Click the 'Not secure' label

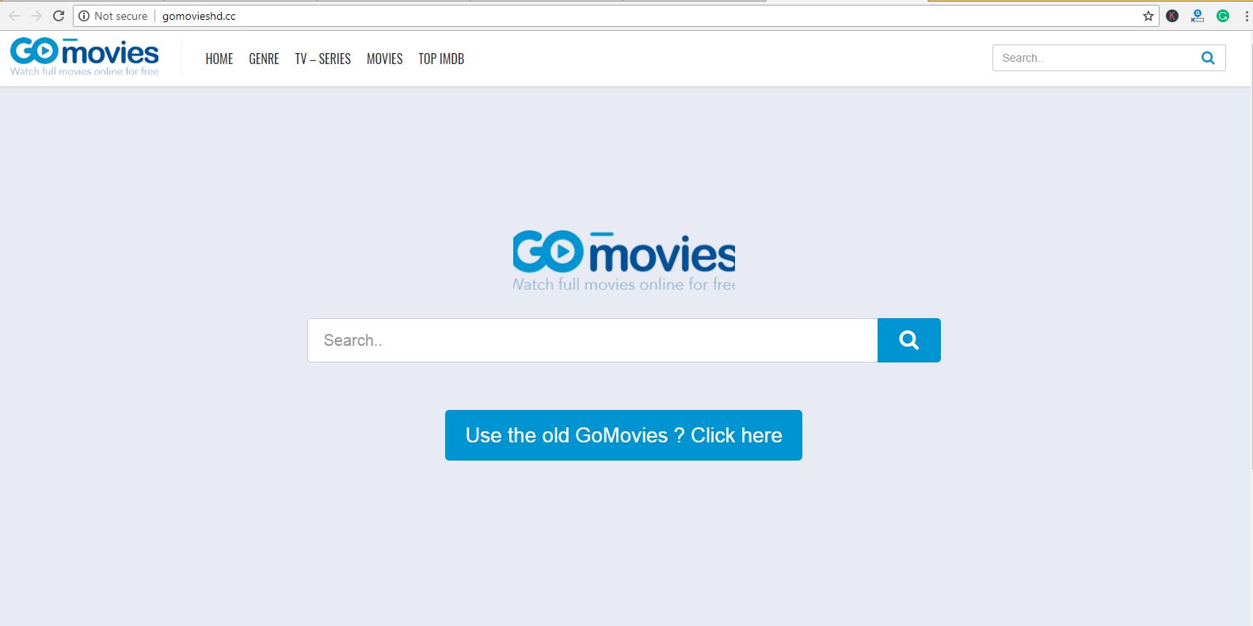(120, 16)
